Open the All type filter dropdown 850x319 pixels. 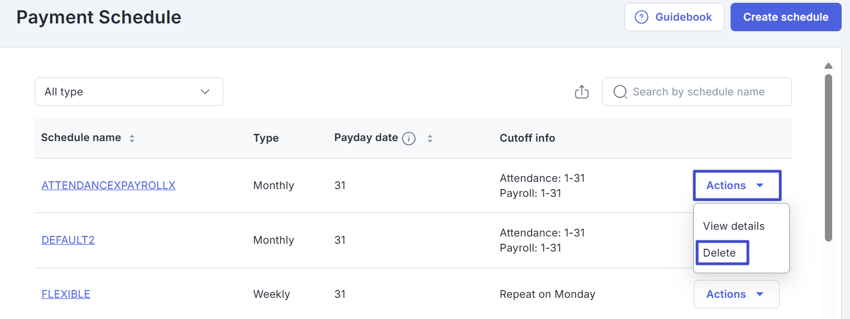click(x=129, y=92)
